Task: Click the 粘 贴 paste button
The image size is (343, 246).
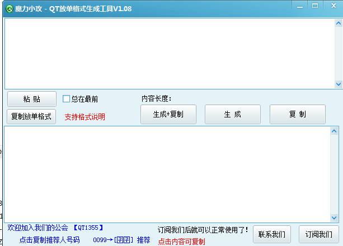Action: click(32, 99)
